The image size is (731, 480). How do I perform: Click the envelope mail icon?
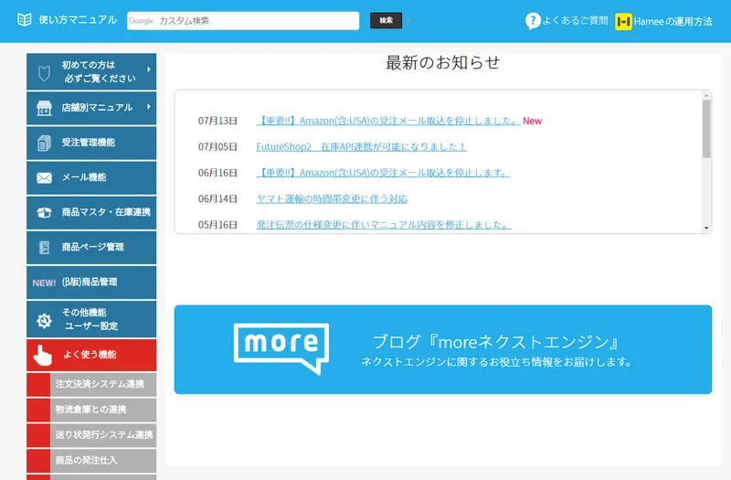click(44, 177)
